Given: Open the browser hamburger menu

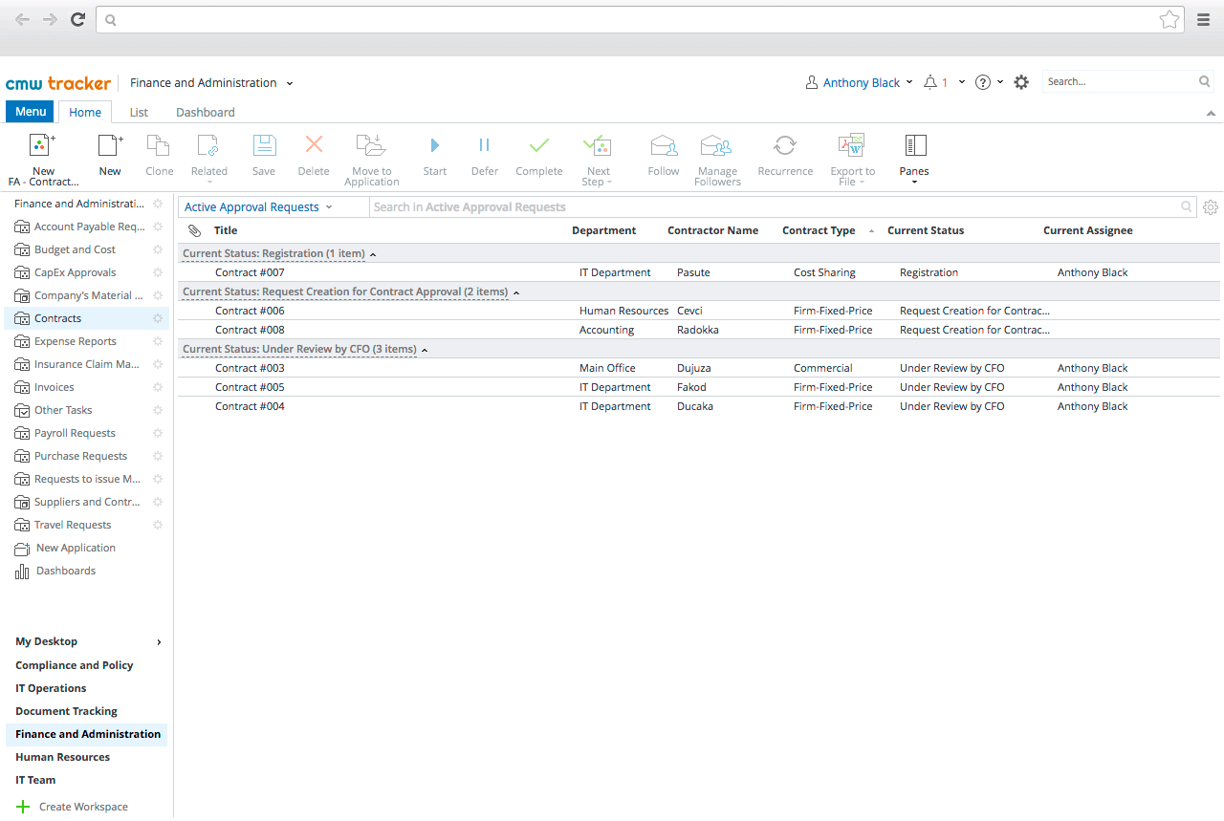Looking at the screenshot, I should coord(1204,19).
